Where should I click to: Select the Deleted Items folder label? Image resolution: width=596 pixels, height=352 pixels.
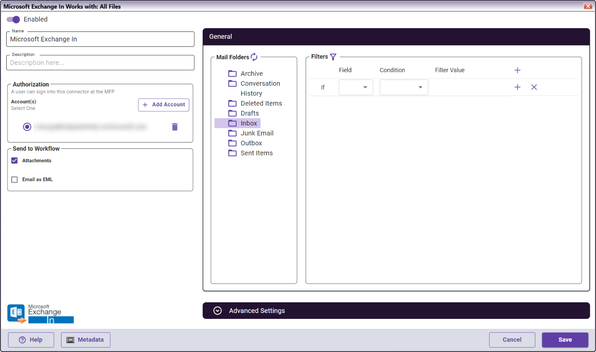point(261,103)
